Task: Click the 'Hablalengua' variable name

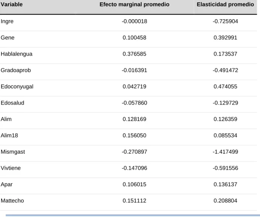Action: pos(16,54)
